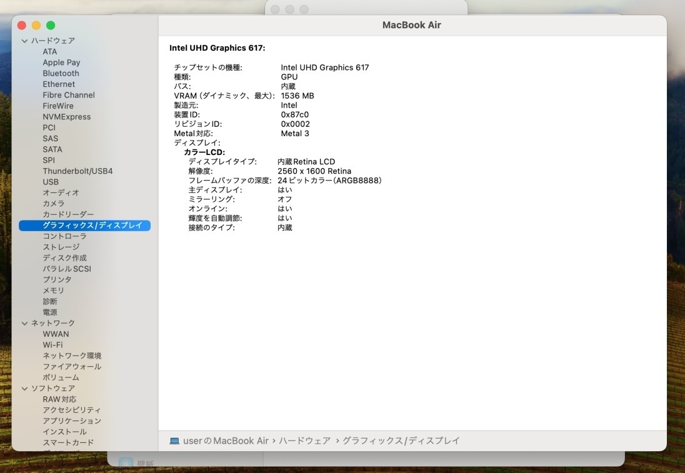Select Wi-Fi in the sidebar
Image resolution: width=685 pixels, height=473 pixels.
tap(53, 345)
